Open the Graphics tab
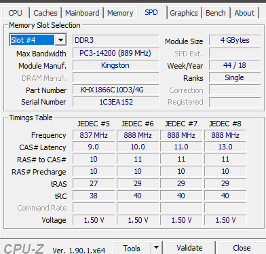266x254 pixels. tap(184, 13)
